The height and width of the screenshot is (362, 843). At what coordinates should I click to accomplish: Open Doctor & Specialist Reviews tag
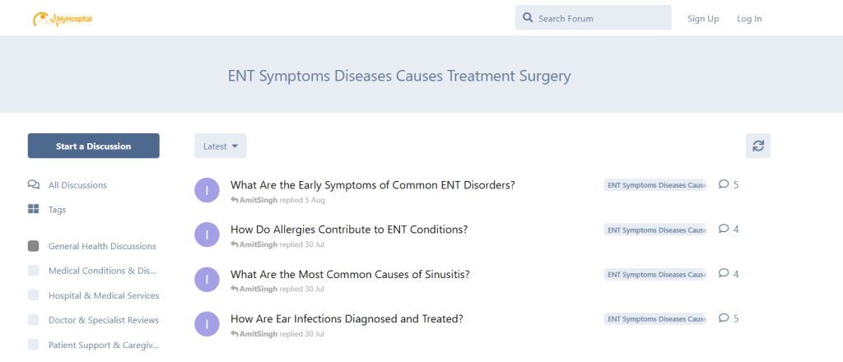point(104,320)
